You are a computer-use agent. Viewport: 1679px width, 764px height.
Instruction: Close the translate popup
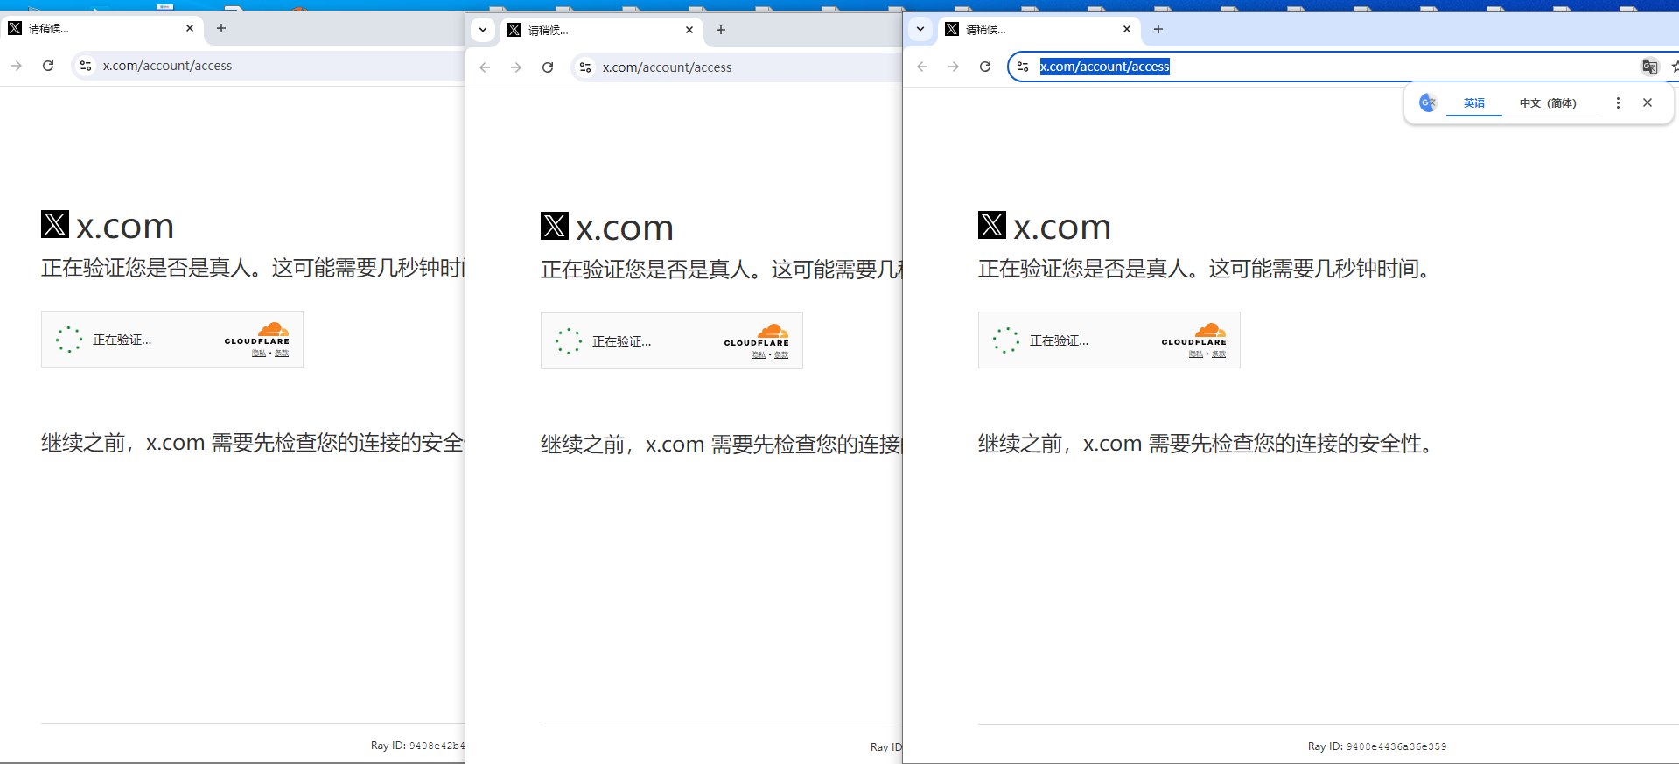pos(1648,102)
